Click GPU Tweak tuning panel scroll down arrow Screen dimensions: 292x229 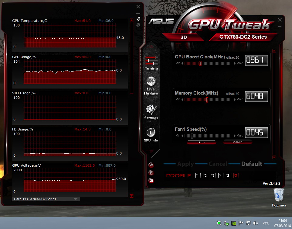tap(274, 157)
